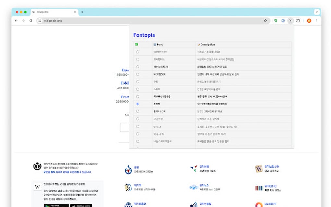The height and width of the screenshot is (207, 331).
Task: Click the green checkbox in the table header
Action: [x=137, y=44]
